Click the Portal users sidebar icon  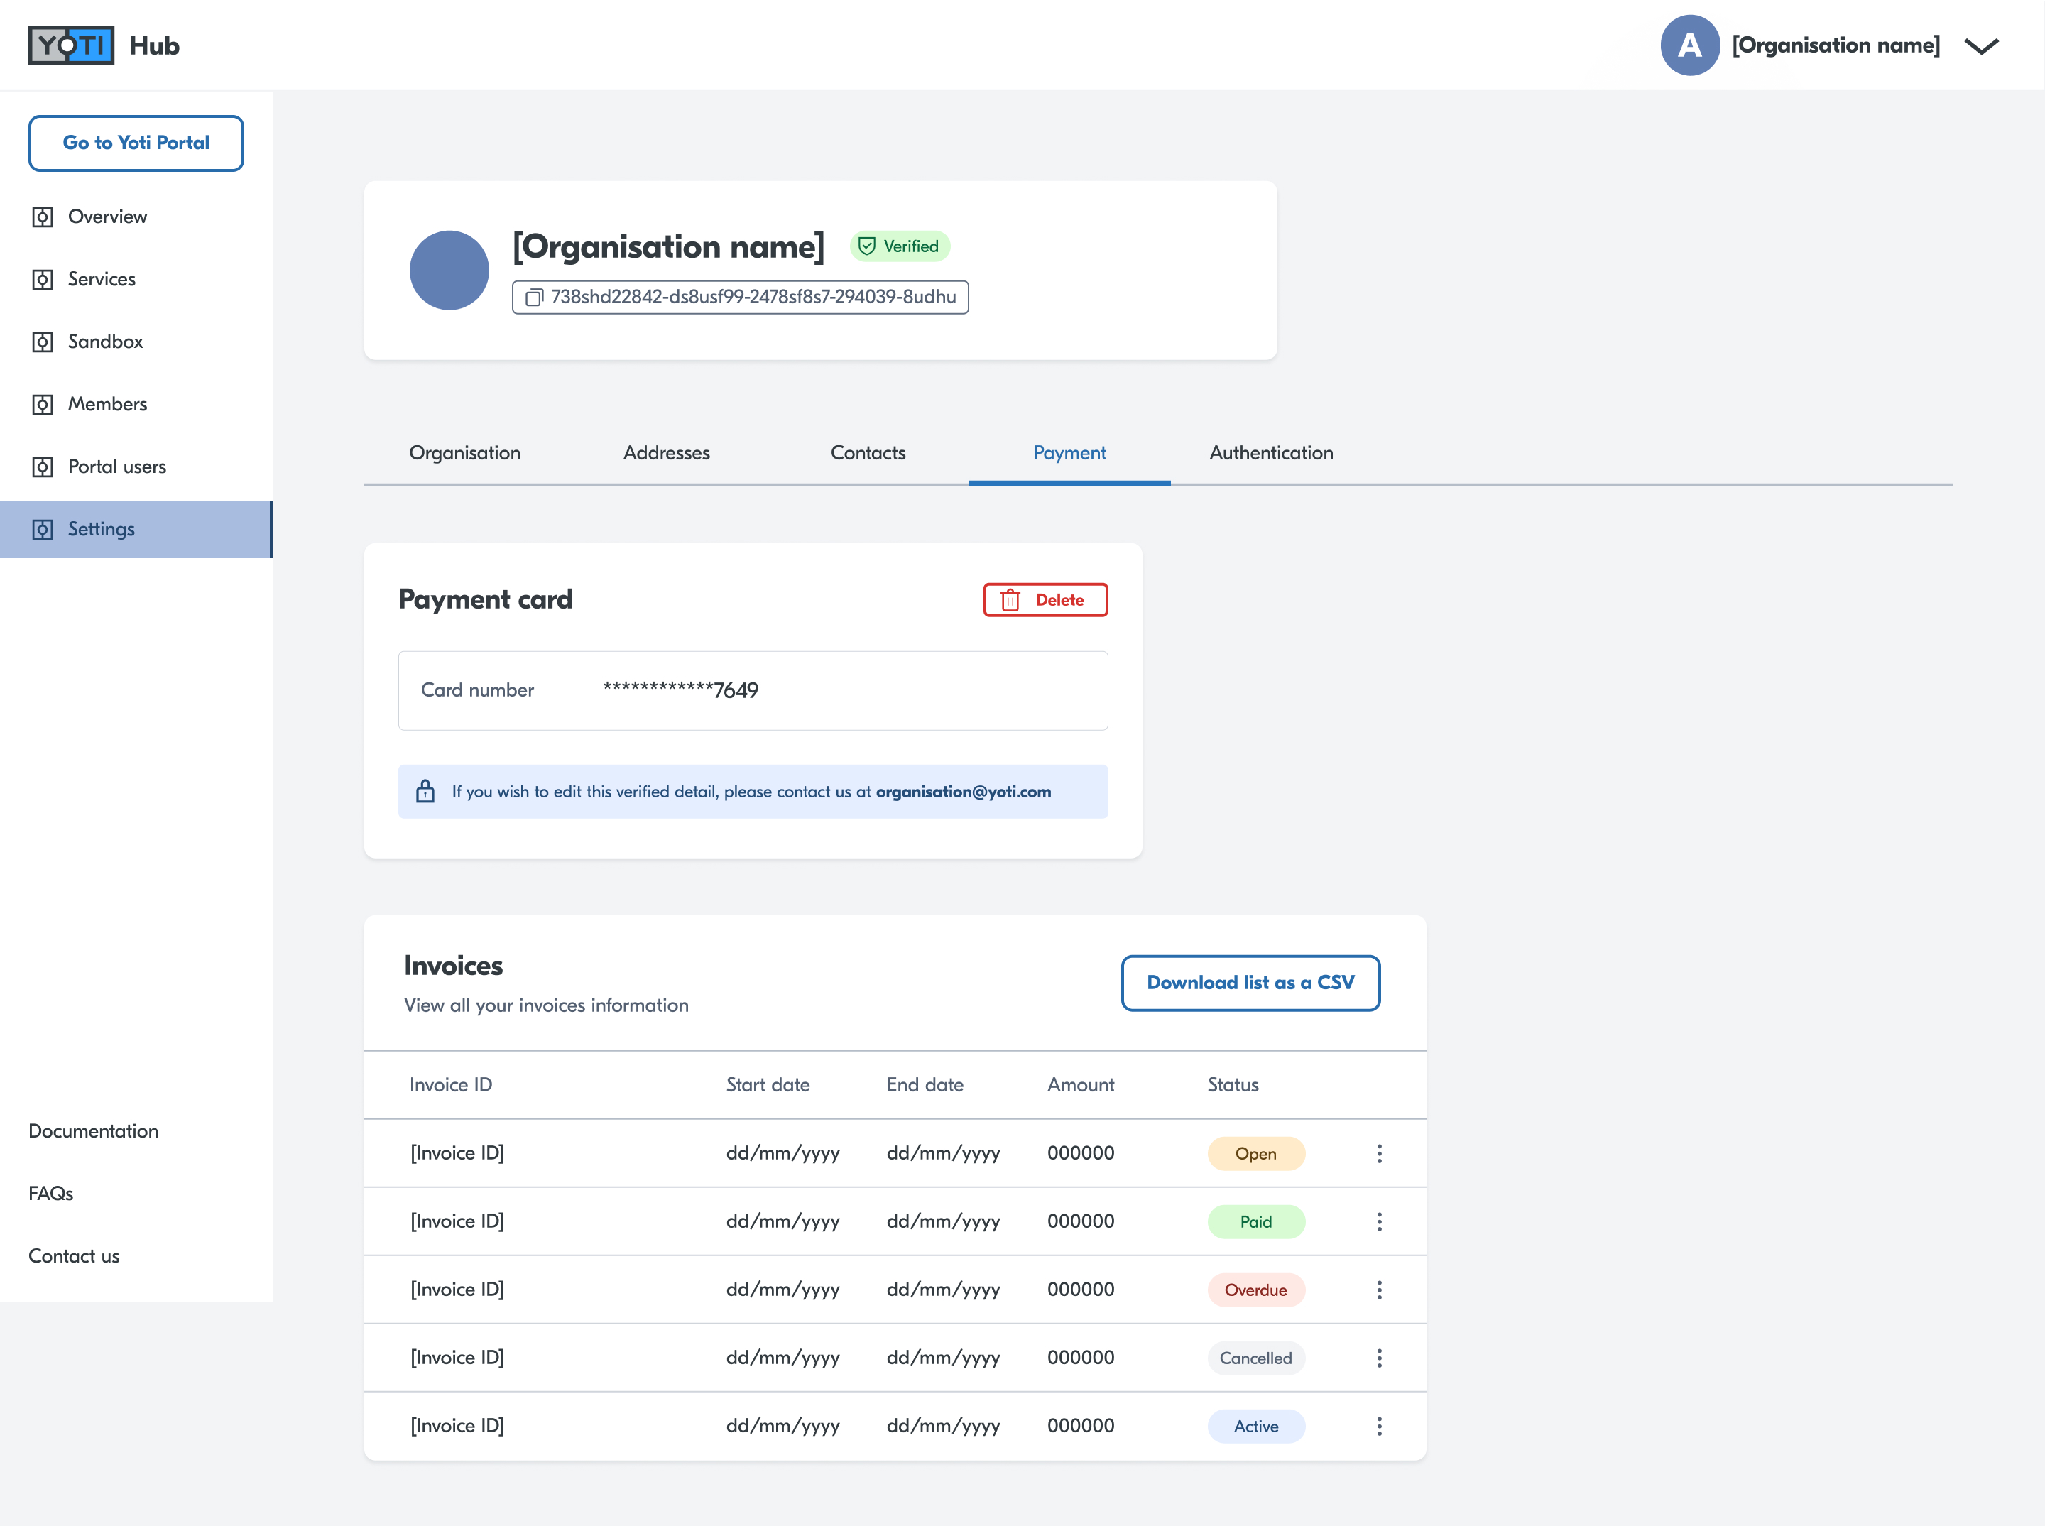(43, 467)
